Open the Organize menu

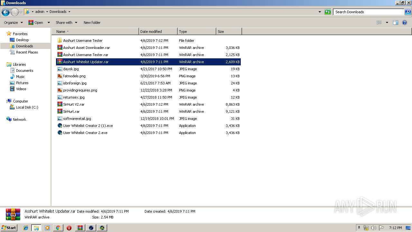click(x=13, y=23)
